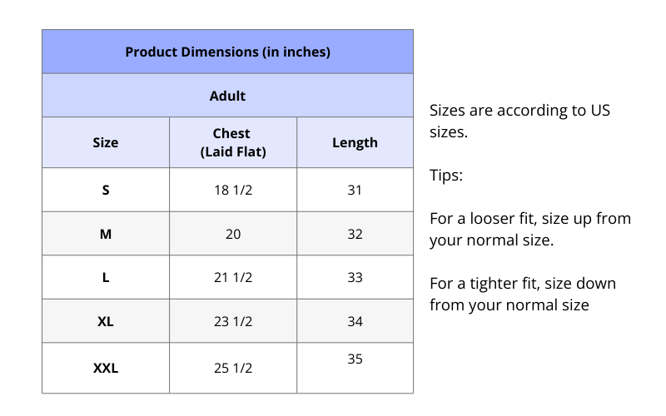
Task: Select the XL size cell
Action: pos(106,321)
